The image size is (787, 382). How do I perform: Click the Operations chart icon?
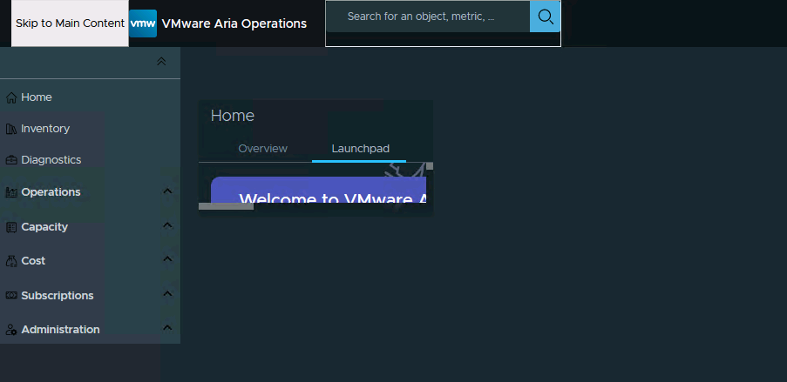pyautogui.click(x=11, y=192)
